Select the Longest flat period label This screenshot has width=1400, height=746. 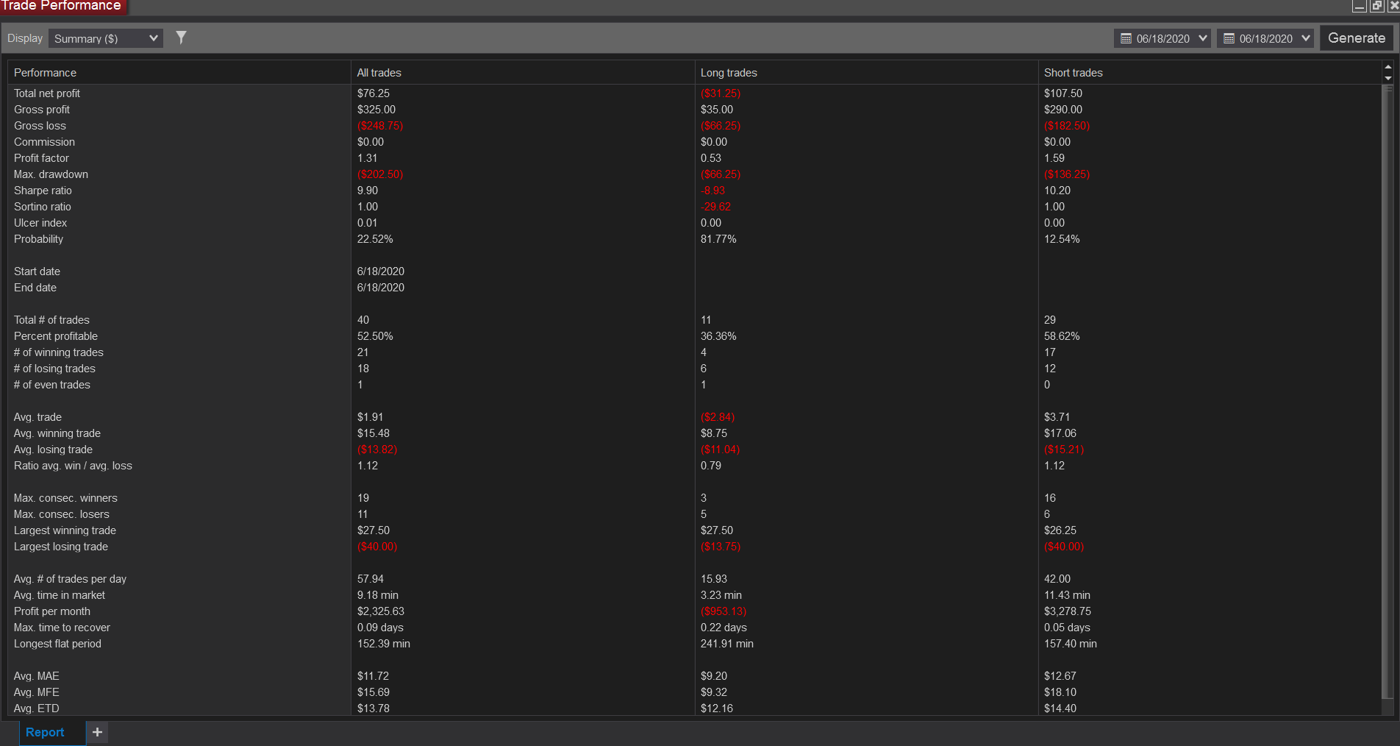point(57,644)
